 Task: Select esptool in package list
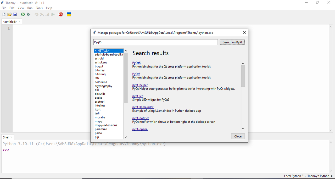pos(109,102)
